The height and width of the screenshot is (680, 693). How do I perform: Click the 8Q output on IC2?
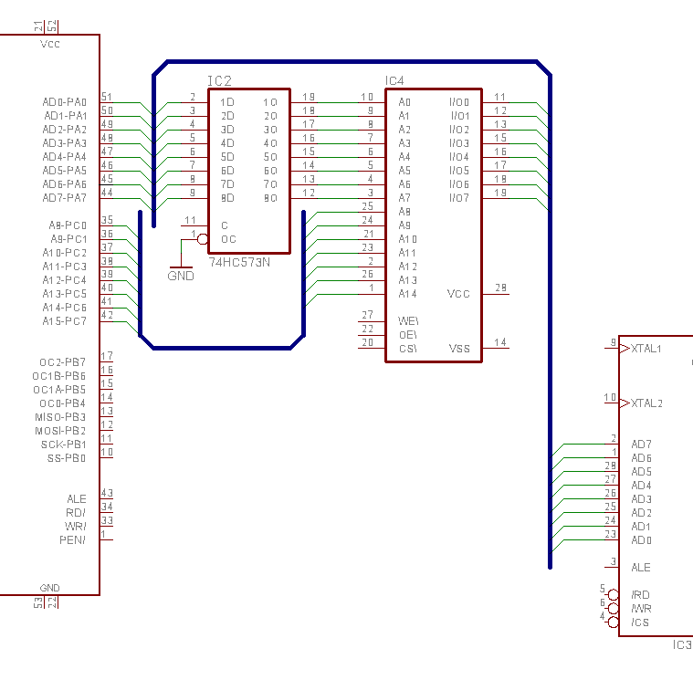pos(270,198)
